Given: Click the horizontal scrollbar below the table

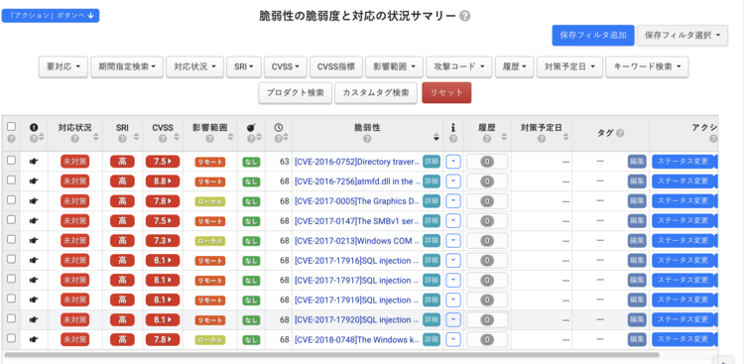Looking at the screenshot, I should click(331, 354).
